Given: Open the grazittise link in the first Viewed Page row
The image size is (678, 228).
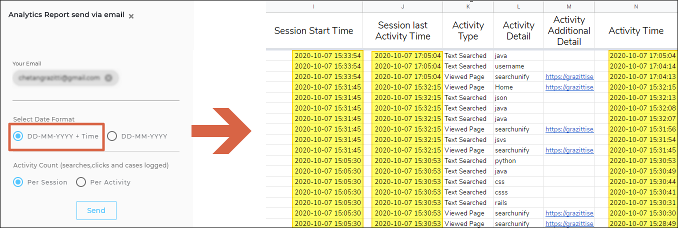Looking at the screenshot, I should (569, 76).
